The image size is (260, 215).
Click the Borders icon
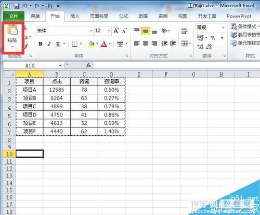(75, 44)
